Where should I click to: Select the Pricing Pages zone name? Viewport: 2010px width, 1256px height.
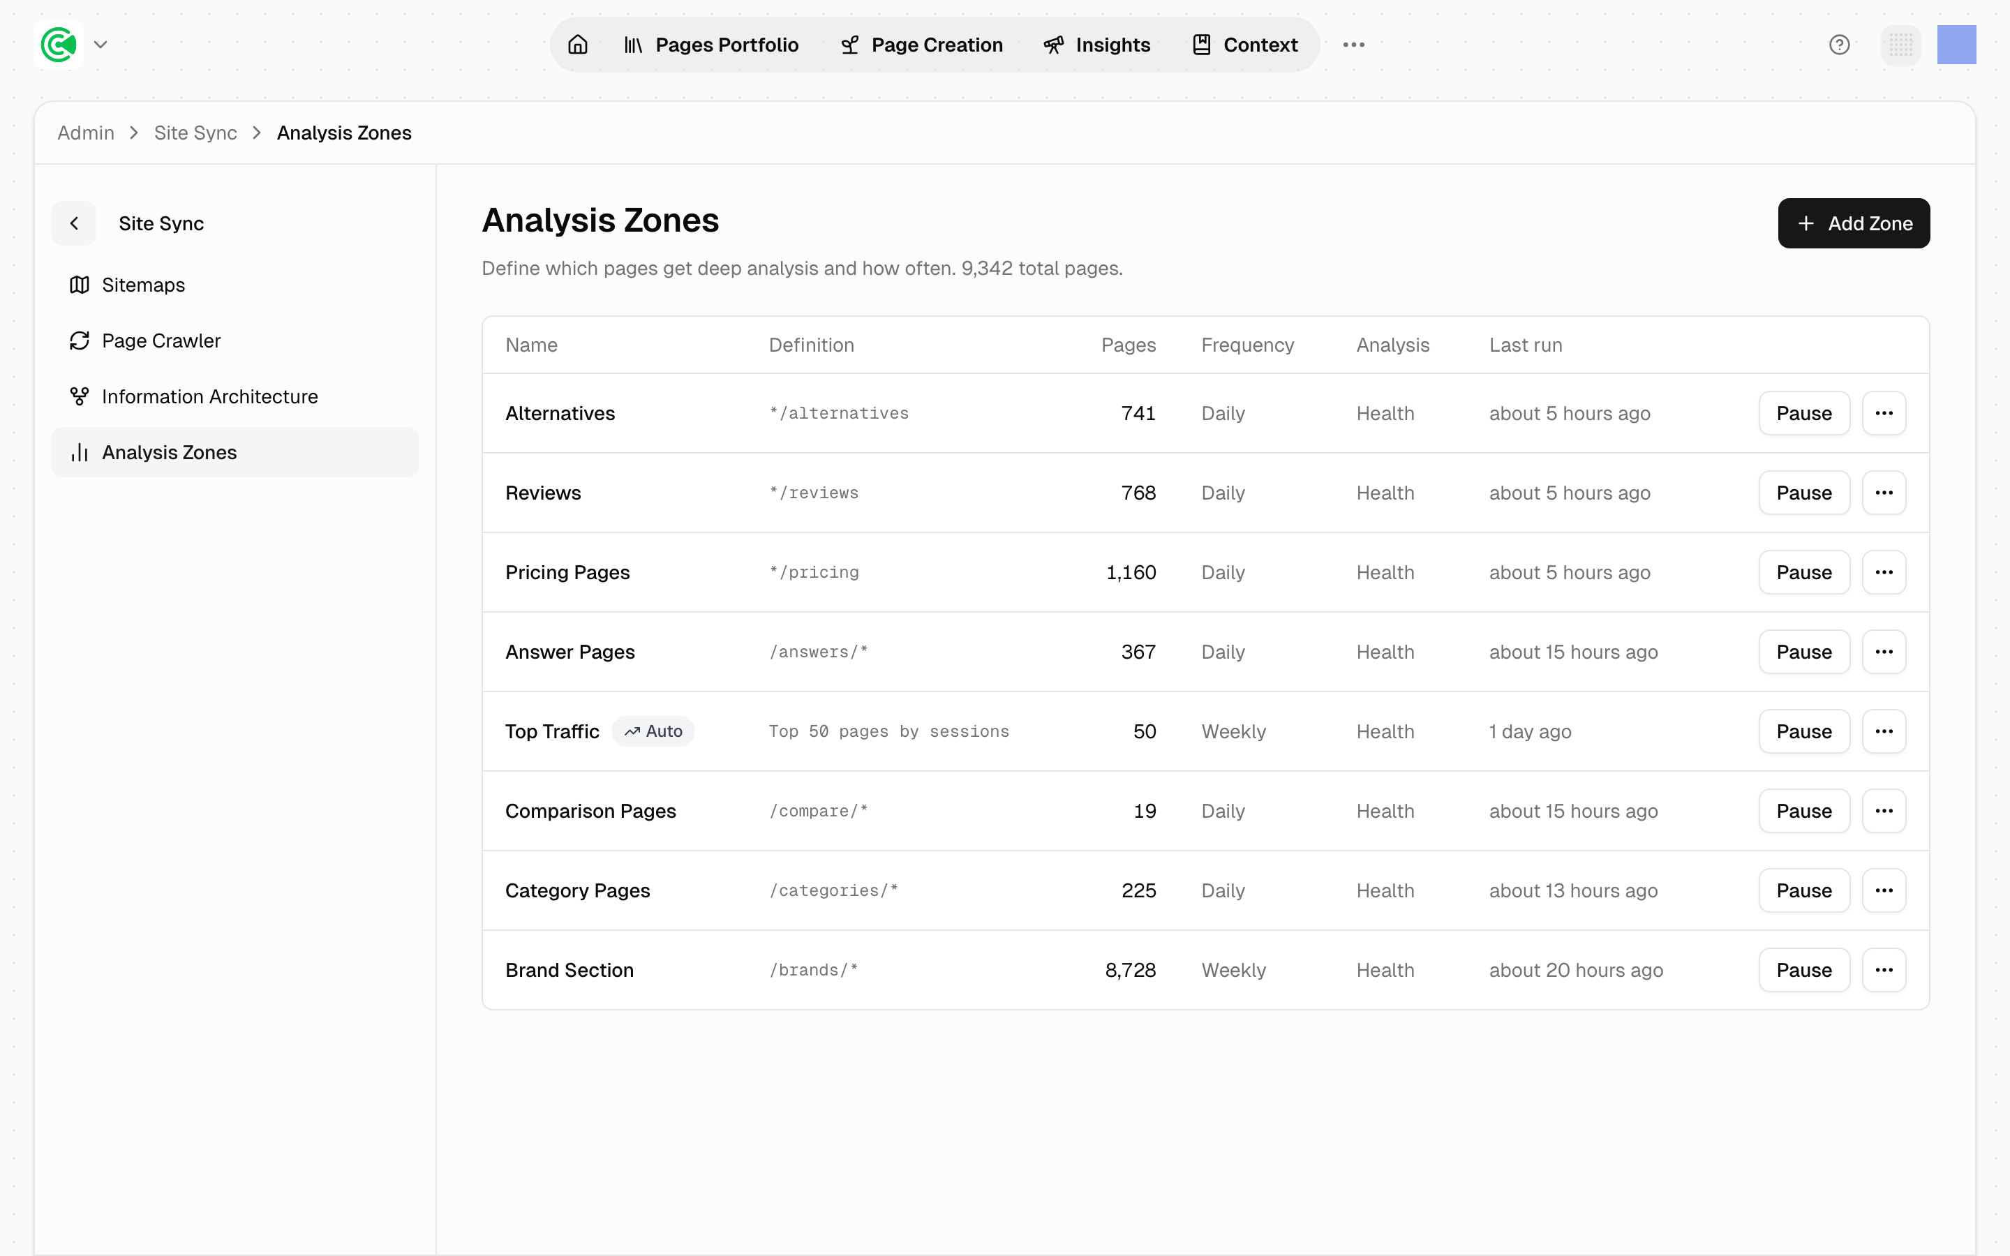click(567, 572)
